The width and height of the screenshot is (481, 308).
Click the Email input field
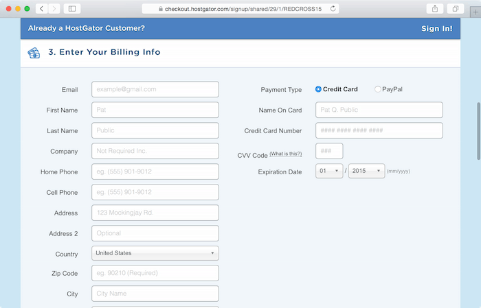(x=155, y=89)
